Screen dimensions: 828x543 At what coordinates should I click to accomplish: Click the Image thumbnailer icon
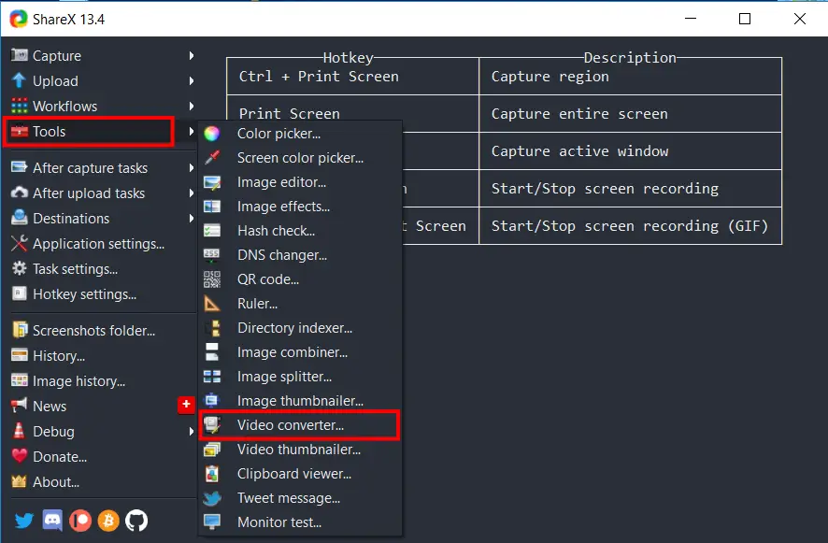(x=212, y=401)
